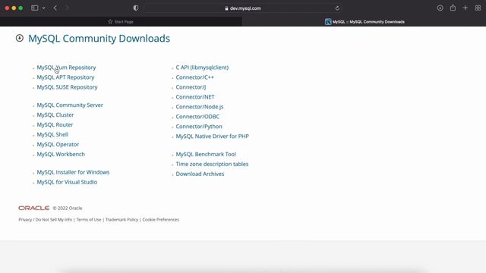Image resolution: width=486 pixels, height=273 pixels.
Task: Toggle the Safari sidebar icon
Action: (x=35, y=8)
